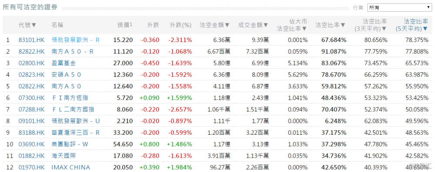Click 盈富基金 stock name
Image resolution: width=435 pixels, height=172 pixels.
point(64,63)
